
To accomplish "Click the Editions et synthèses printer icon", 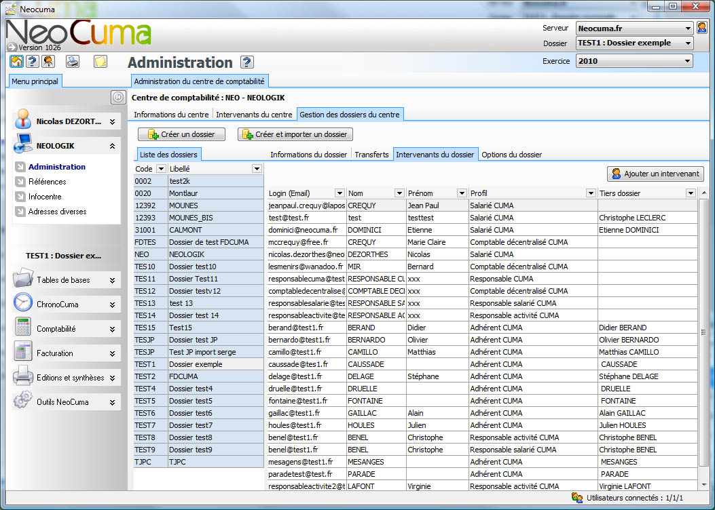I will pyautogui.click(x=23, y=376).
